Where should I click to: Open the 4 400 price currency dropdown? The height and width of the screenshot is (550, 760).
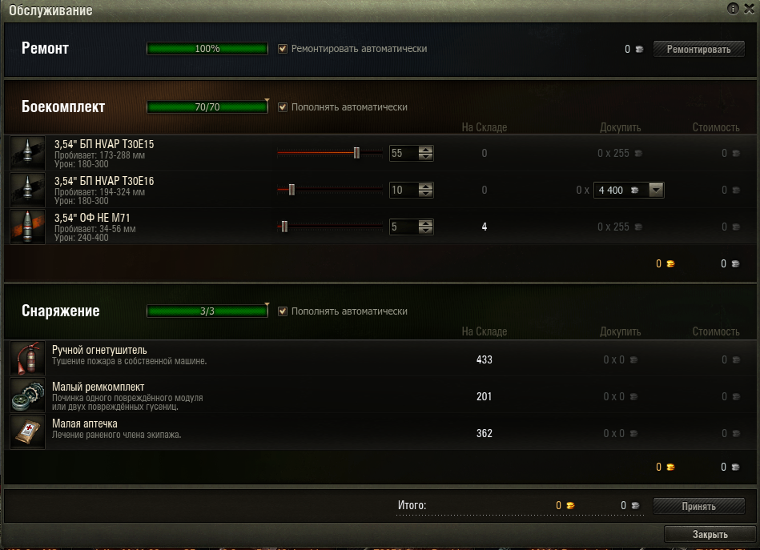tap(656, 190)
